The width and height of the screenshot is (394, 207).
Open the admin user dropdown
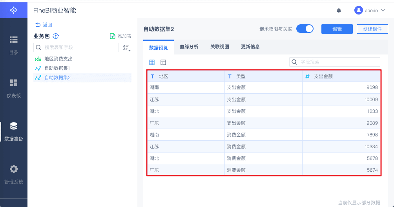pyautogui.click(x=370, y=11)
